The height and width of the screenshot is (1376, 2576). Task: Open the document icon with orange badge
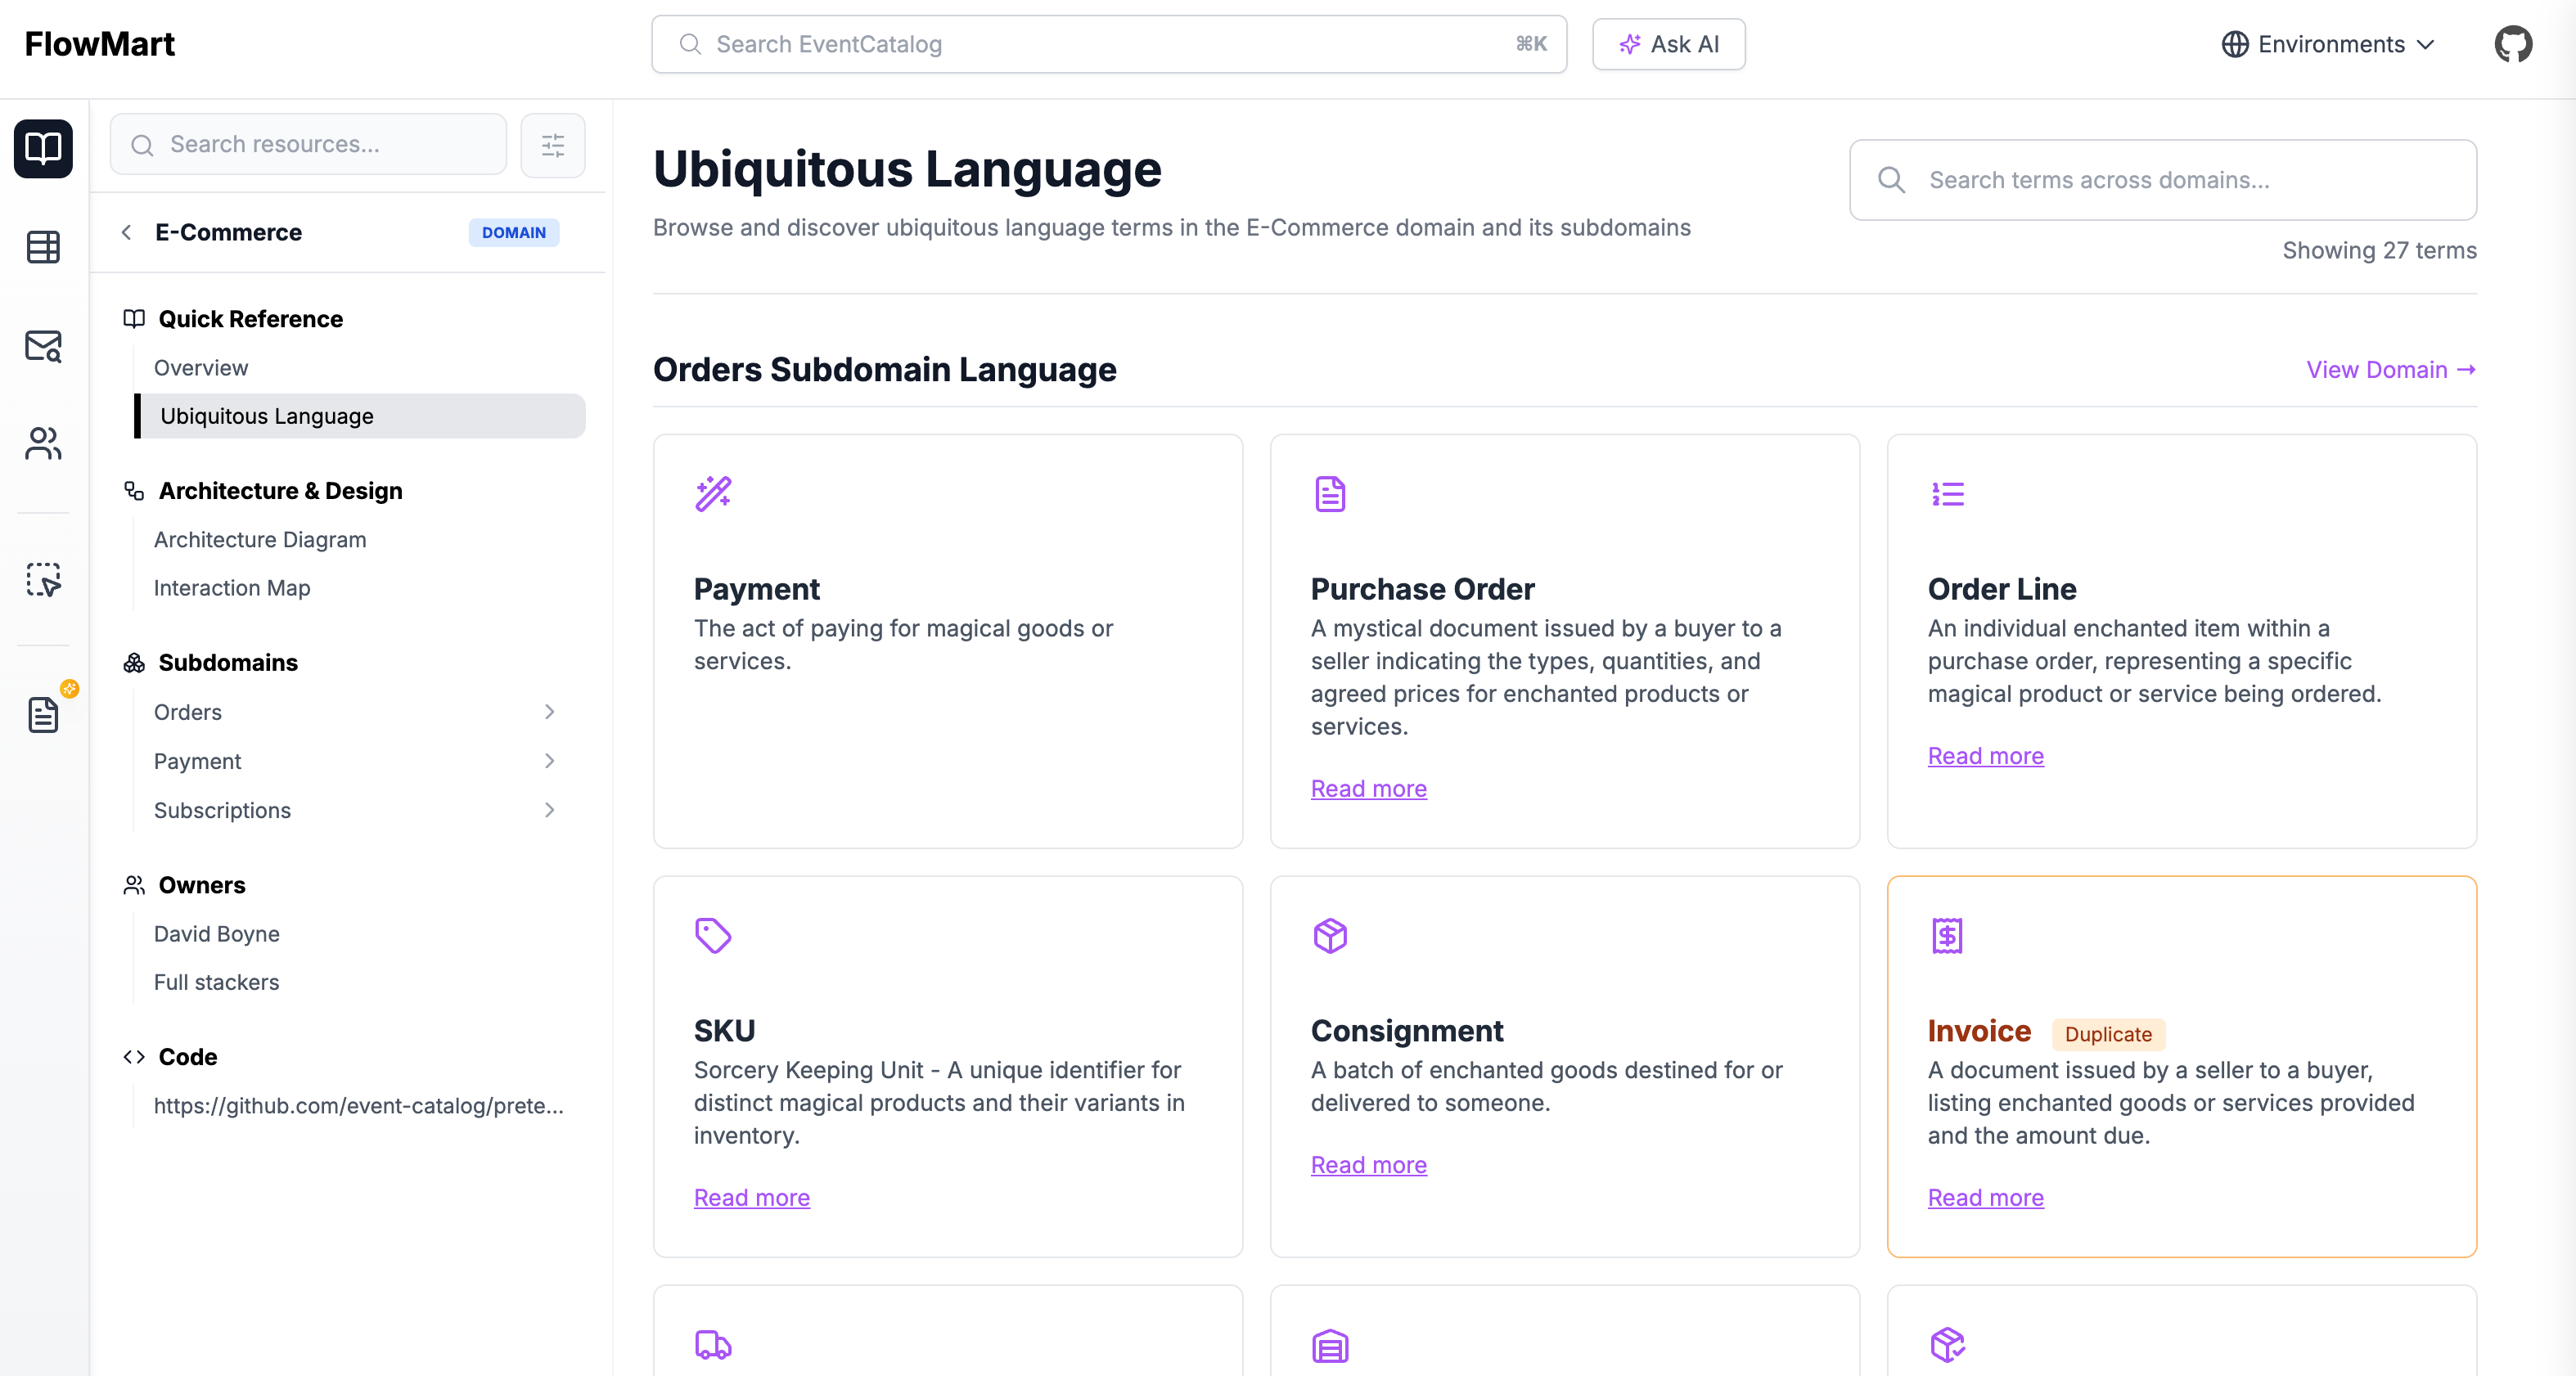pos(43,714)
